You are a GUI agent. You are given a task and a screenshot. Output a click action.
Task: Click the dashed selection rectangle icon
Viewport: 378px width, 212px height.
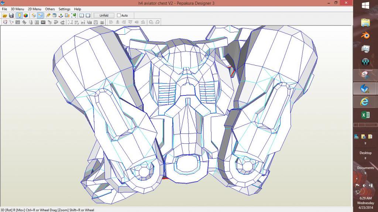(x=70, y=22)
